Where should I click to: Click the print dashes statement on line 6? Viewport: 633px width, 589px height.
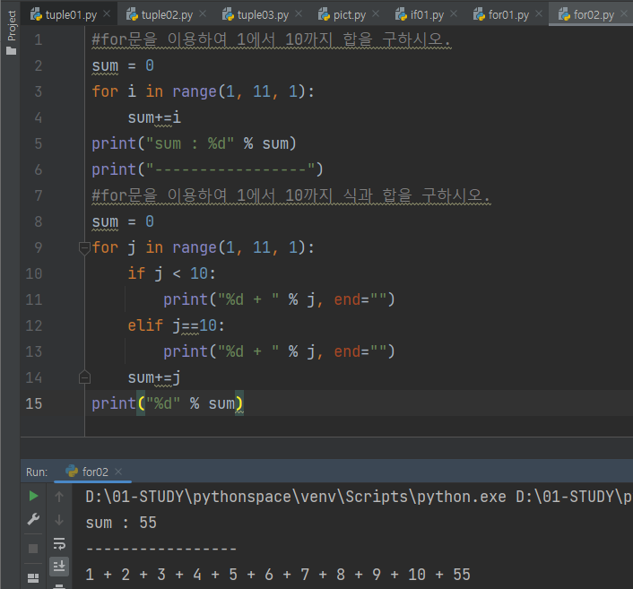coord(207,169)
